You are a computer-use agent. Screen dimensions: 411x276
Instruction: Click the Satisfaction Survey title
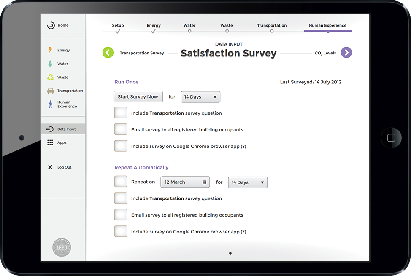(x=229, y=53)
